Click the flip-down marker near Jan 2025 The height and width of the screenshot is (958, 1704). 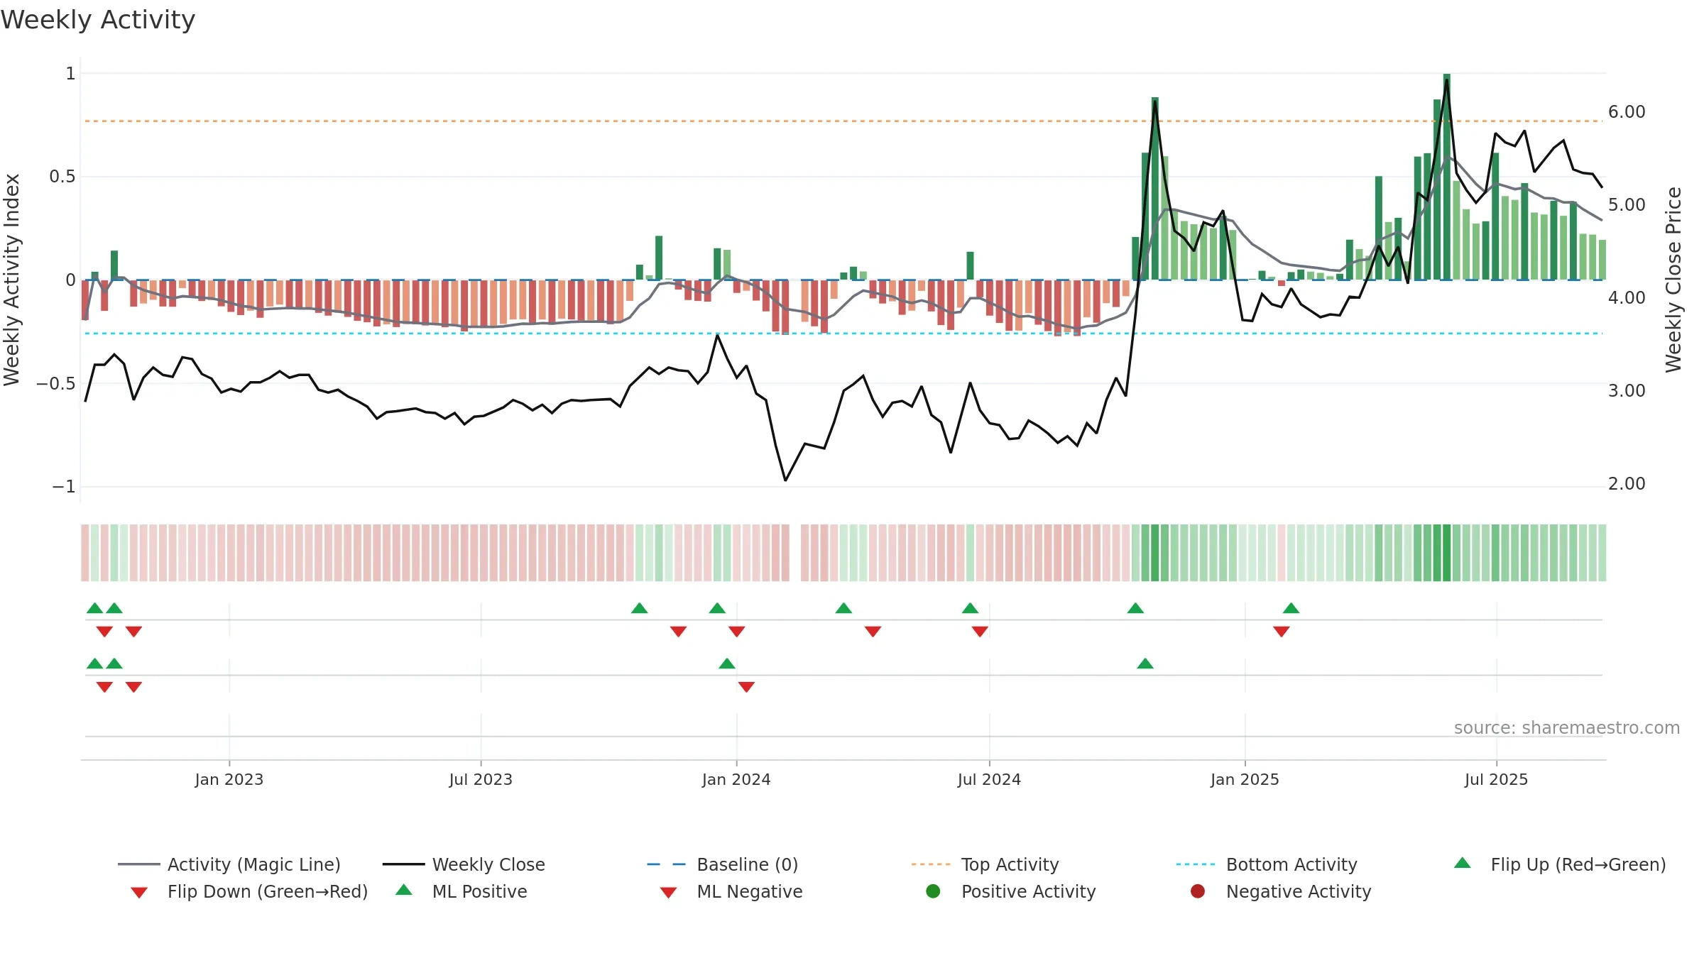[1282, 632]
